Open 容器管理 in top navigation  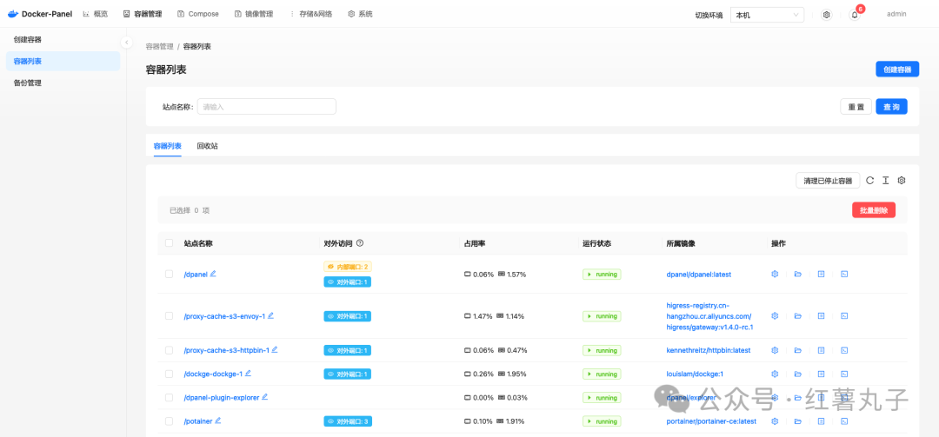tap(143, 14)
